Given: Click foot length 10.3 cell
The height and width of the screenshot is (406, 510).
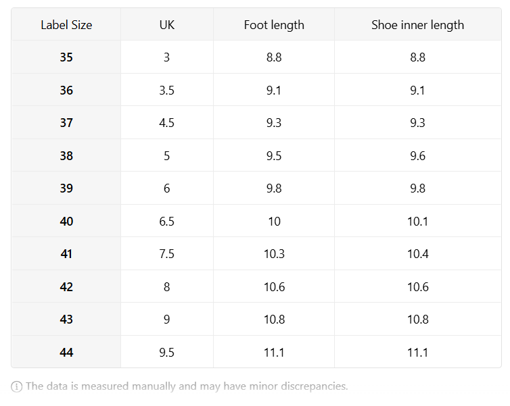Looking at the screenshot, I should (x=274, y=254).
